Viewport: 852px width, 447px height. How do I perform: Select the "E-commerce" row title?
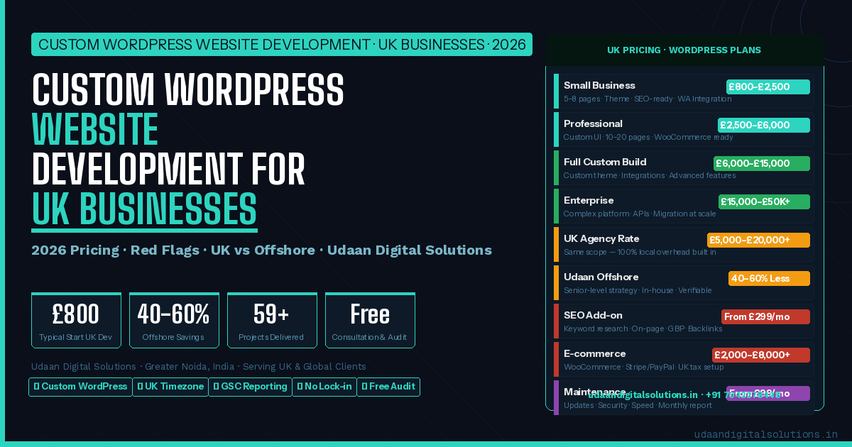click(595, 354)
